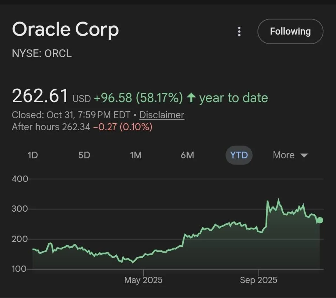Click the NYSE: ORCL ticker label
This screenshot has width=336, height=298.
pyautogui.click(x=42, y=53)
